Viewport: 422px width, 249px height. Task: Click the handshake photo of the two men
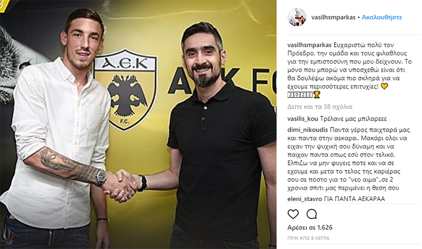coord(138,124)
